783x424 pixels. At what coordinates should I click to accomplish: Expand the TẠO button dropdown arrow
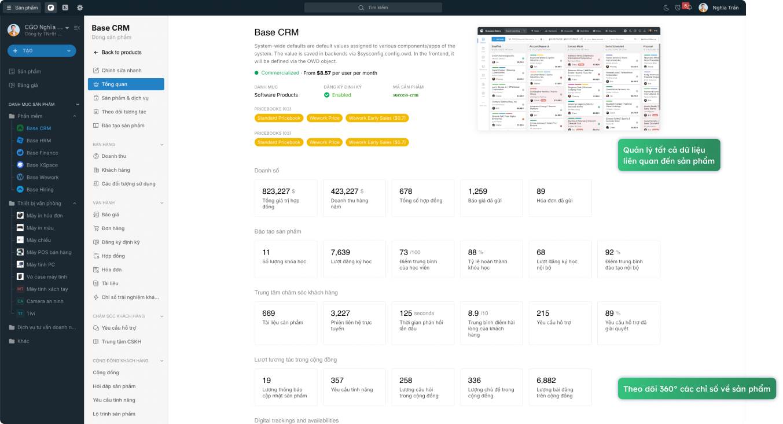(x=70, y=51)
